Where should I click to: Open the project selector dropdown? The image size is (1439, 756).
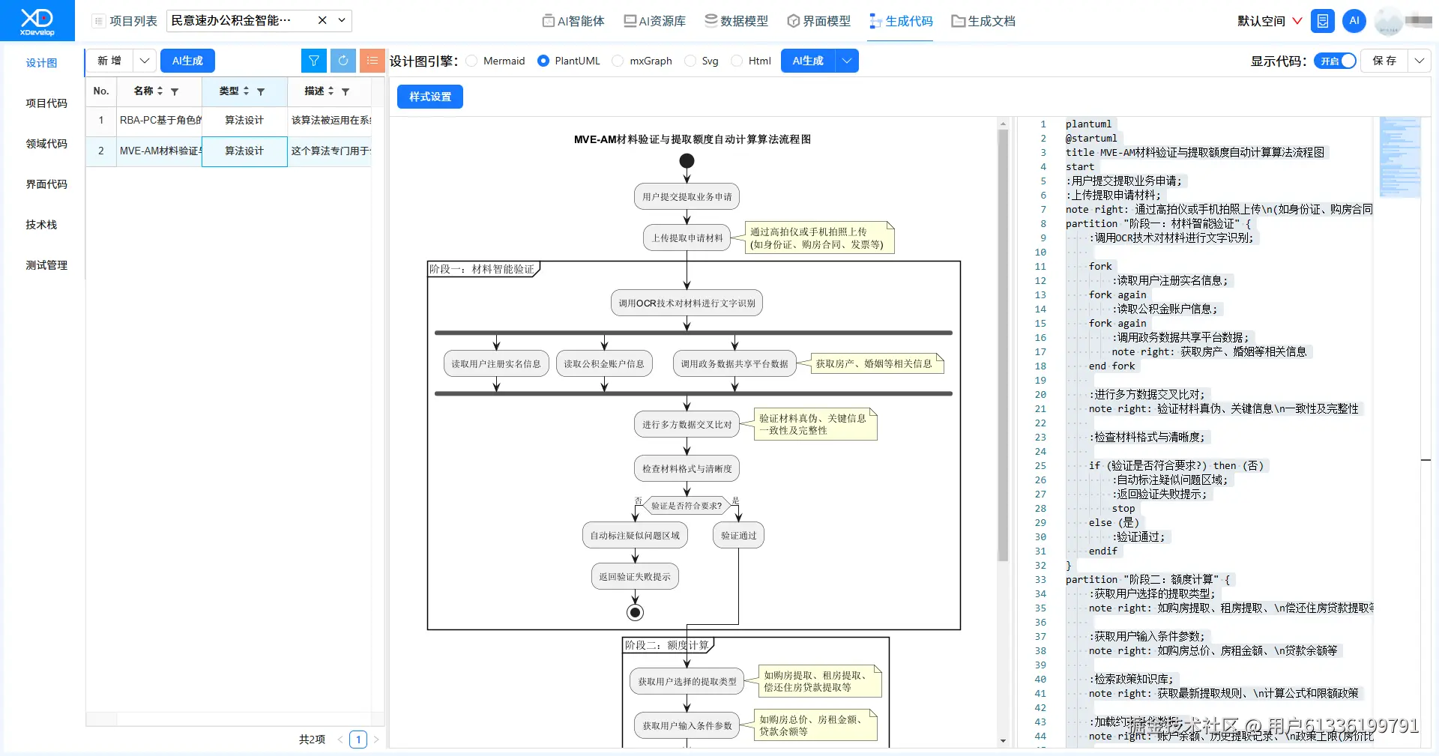[x=341, y=20]
